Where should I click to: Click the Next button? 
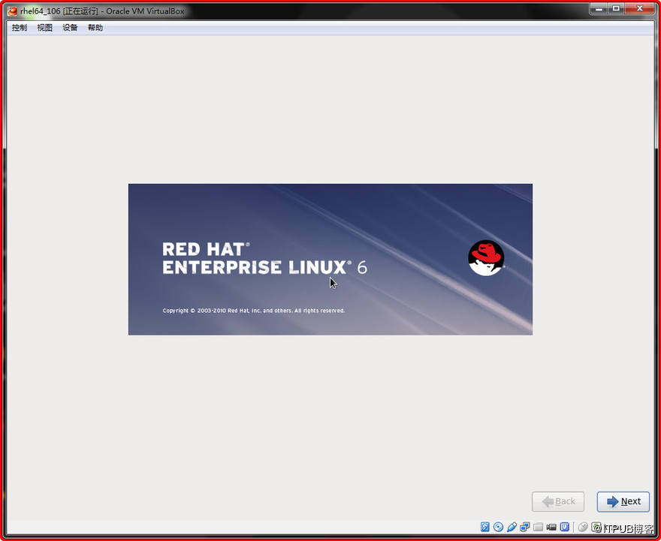pos(623,501)
